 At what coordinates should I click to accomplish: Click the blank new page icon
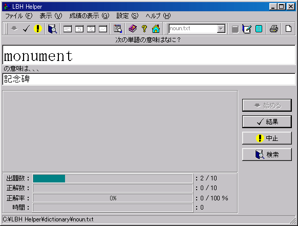288,29
